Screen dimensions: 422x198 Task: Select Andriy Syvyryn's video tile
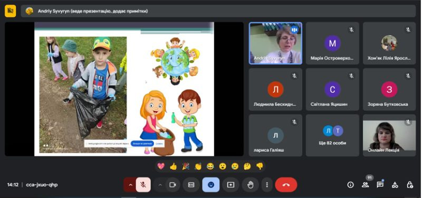[275, 43]
